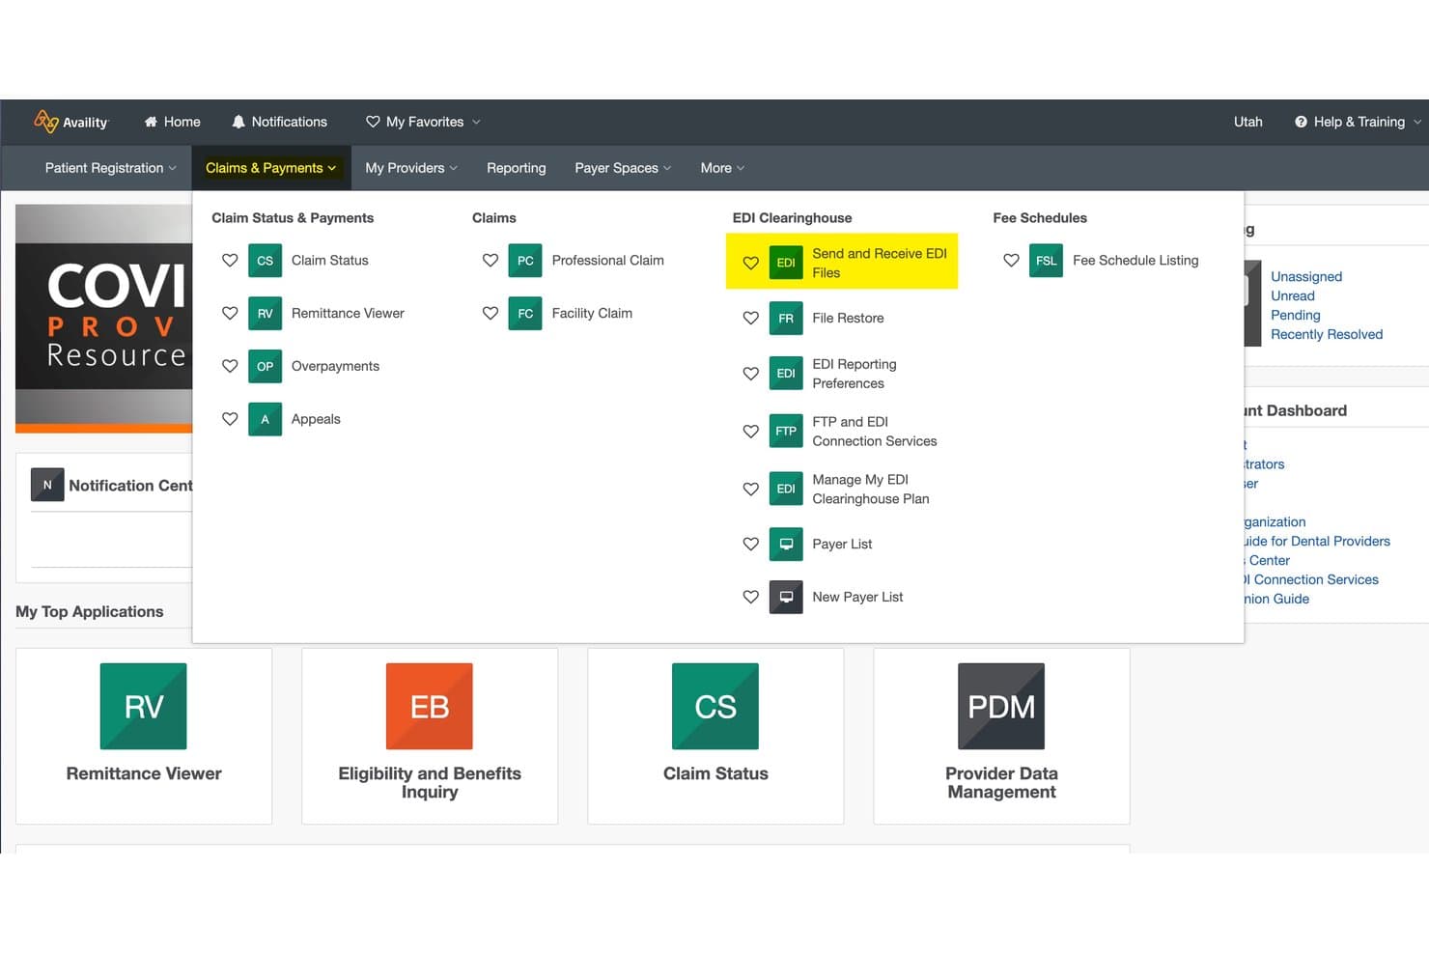Expand the Patient Registration menu
Image resolution: width=1429 pixels, height=953 pixels.
pos(110,168)
